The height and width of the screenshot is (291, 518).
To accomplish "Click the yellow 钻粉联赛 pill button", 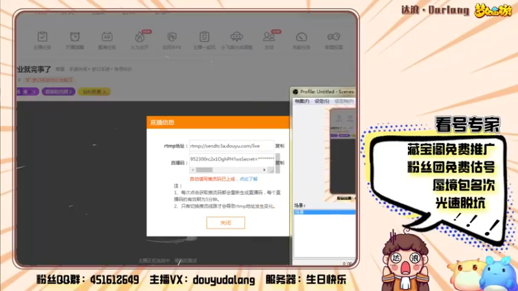I will point(94,92).
